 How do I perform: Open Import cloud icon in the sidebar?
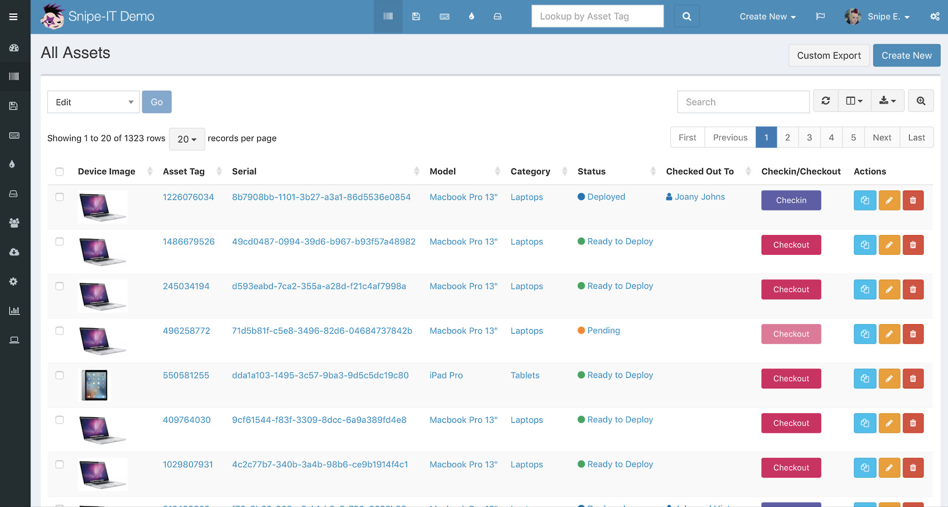pyautogui.click(x=14, y=252)
